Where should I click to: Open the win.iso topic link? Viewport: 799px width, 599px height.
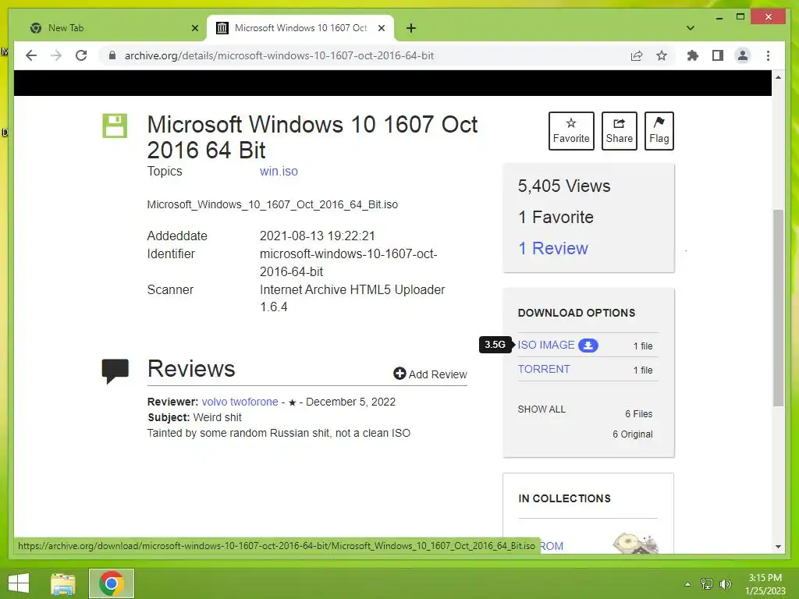point(279,171)
